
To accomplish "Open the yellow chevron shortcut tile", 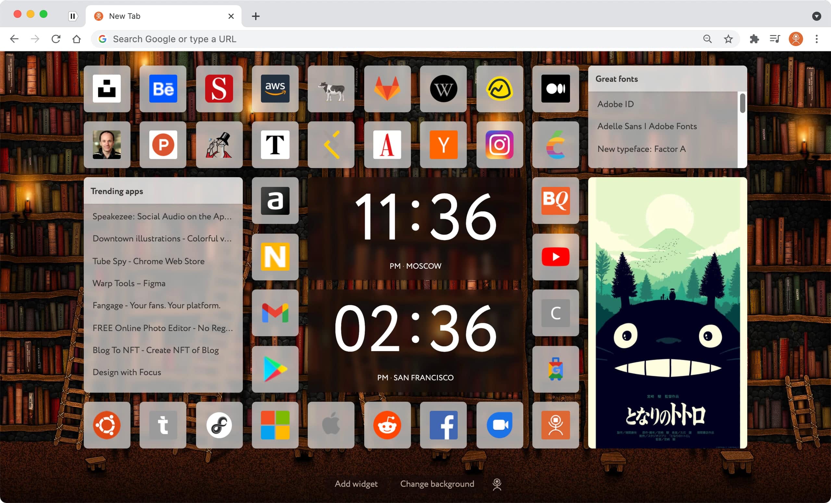I will click(331, 145).
